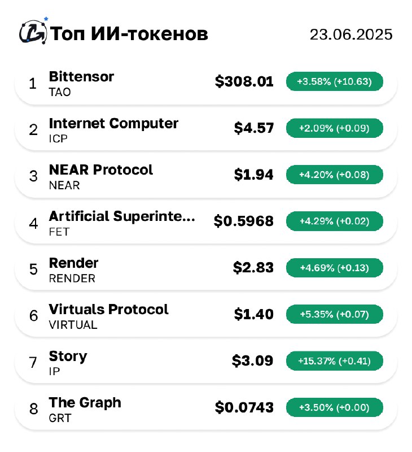The width and height of the screenshot is (412, 452).
Task: Click the FET ticker symbol
Action: pos(59,232)
